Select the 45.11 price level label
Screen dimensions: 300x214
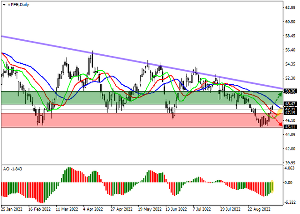click(x=290, y=127)
